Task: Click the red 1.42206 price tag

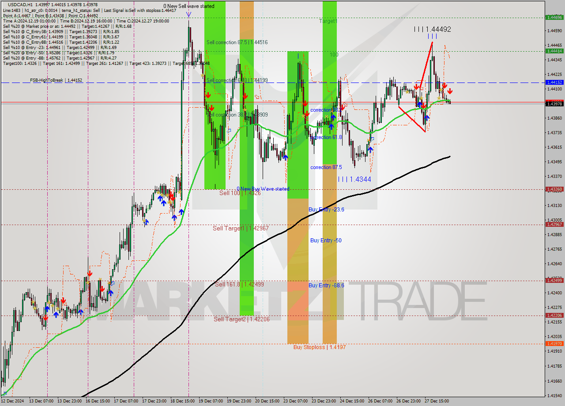Action: coord(554,315)
